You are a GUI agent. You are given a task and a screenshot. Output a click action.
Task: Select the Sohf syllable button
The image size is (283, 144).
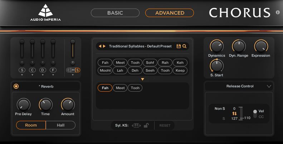(150, 63)
